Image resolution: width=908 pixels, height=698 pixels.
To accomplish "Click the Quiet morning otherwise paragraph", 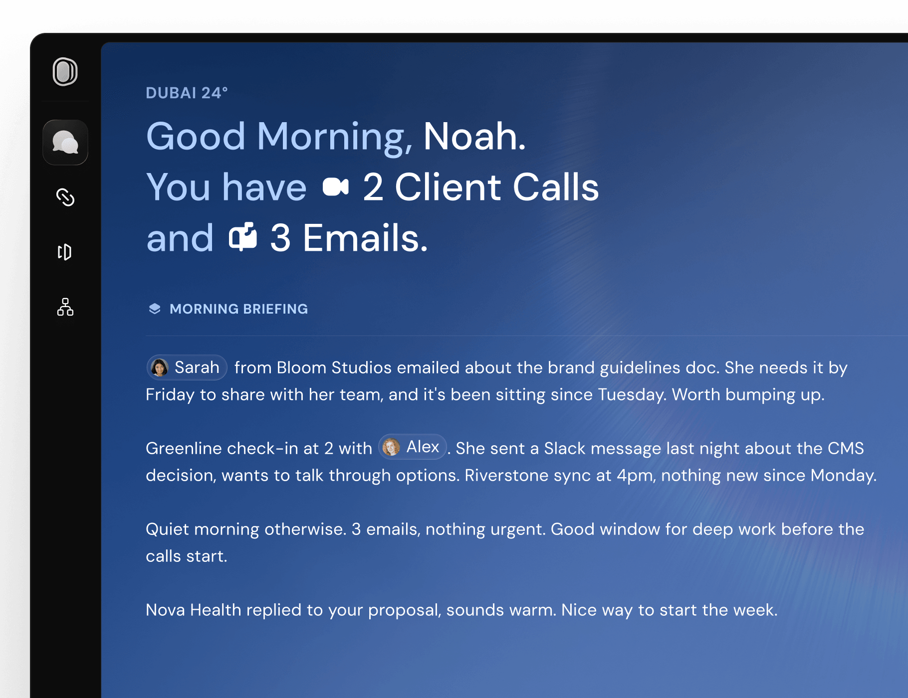I will [x=504, y=529].
